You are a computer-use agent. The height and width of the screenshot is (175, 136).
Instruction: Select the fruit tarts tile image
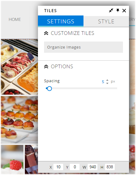coord(19,120)
